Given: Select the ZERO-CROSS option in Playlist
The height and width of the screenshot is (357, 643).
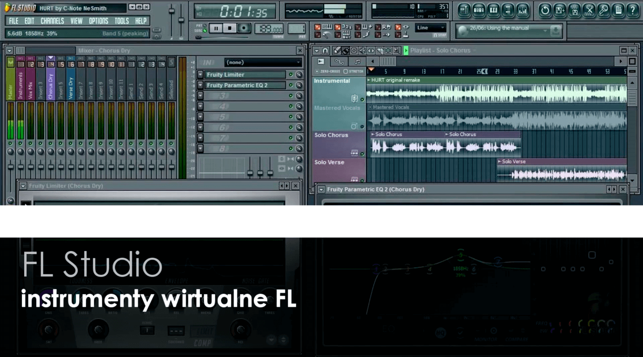Looking at the screenshot, I should coord(328,71).
